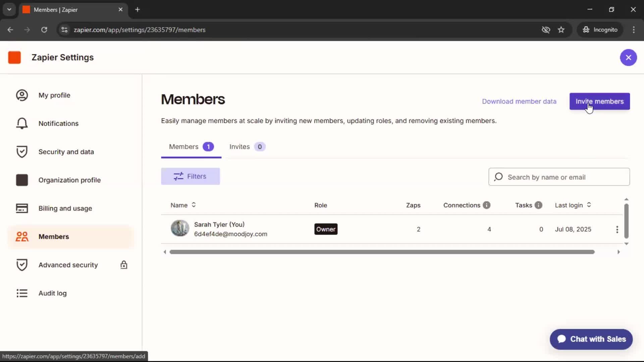Click the vertical table scrollbar
The height and width of the screenshot is (362, 644).
(626, 221)
